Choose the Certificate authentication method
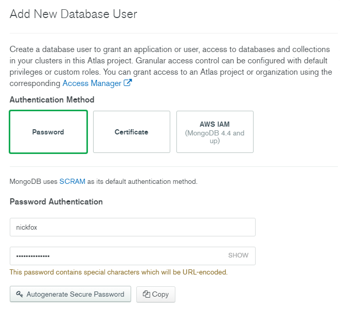The width and height of the screenshot is (341, 309). (x=132, y=132)
